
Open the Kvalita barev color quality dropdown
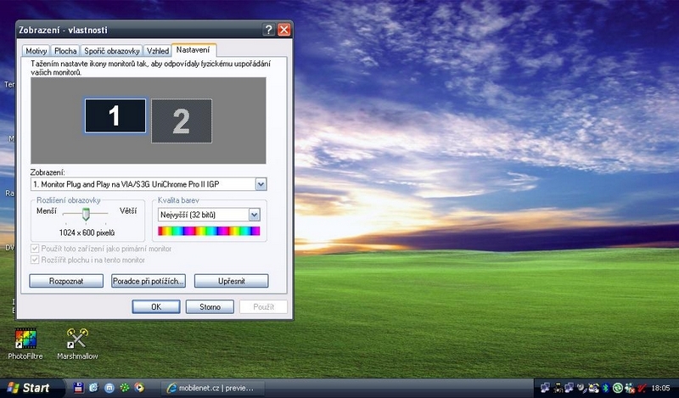(254, 215)
